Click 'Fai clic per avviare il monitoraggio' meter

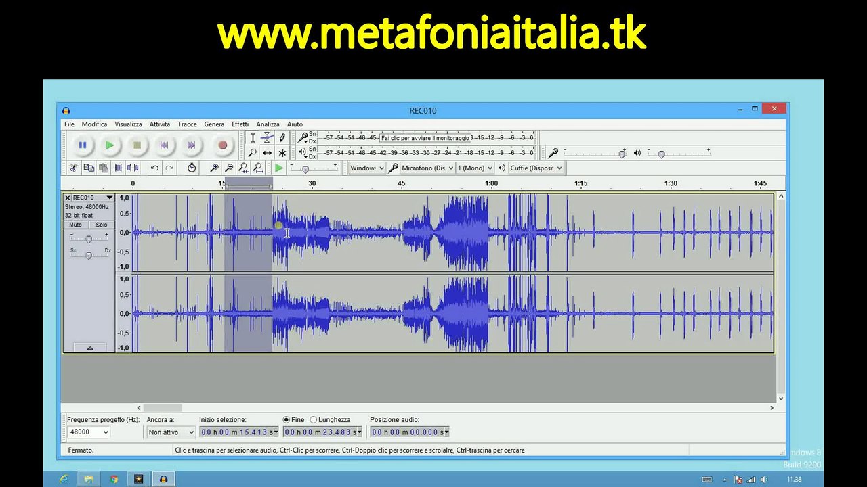425,138
